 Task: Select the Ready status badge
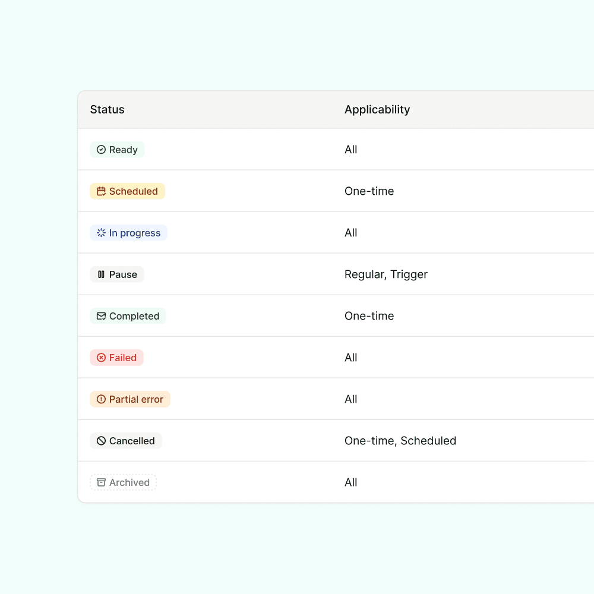coord(117,150)
